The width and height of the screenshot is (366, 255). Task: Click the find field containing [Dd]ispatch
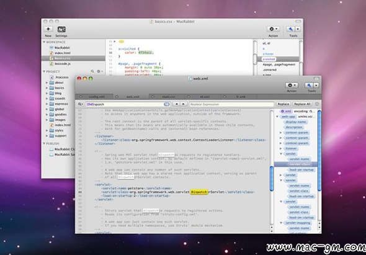pos(128,104)
